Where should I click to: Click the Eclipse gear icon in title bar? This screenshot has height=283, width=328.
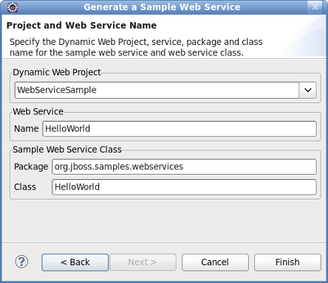click(13, 7)
